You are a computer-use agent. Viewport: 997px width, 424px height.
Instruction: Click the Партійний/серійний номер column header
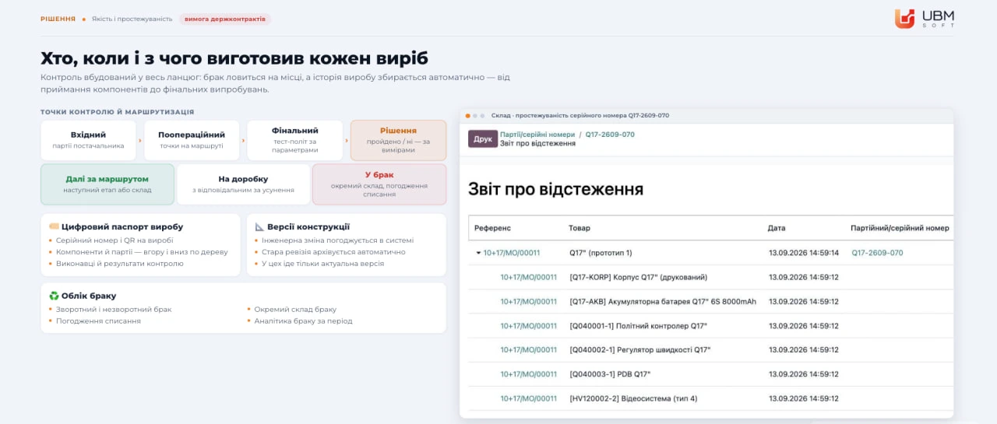pyautogui.click(x=900, y=228)
